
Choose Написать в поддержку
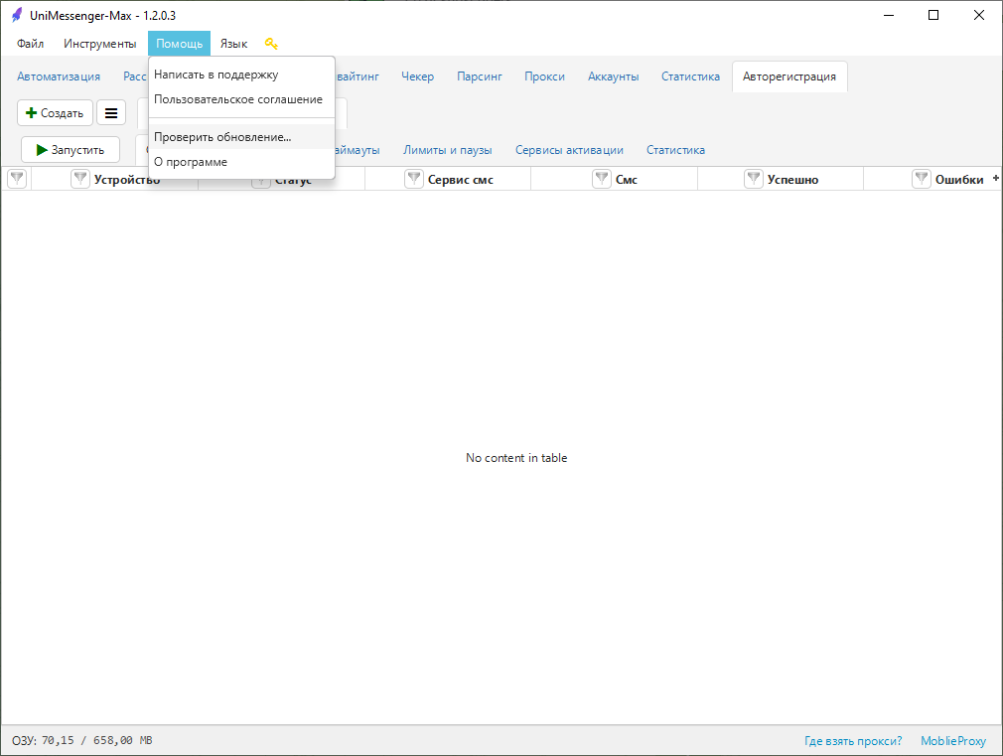point(241,75)
